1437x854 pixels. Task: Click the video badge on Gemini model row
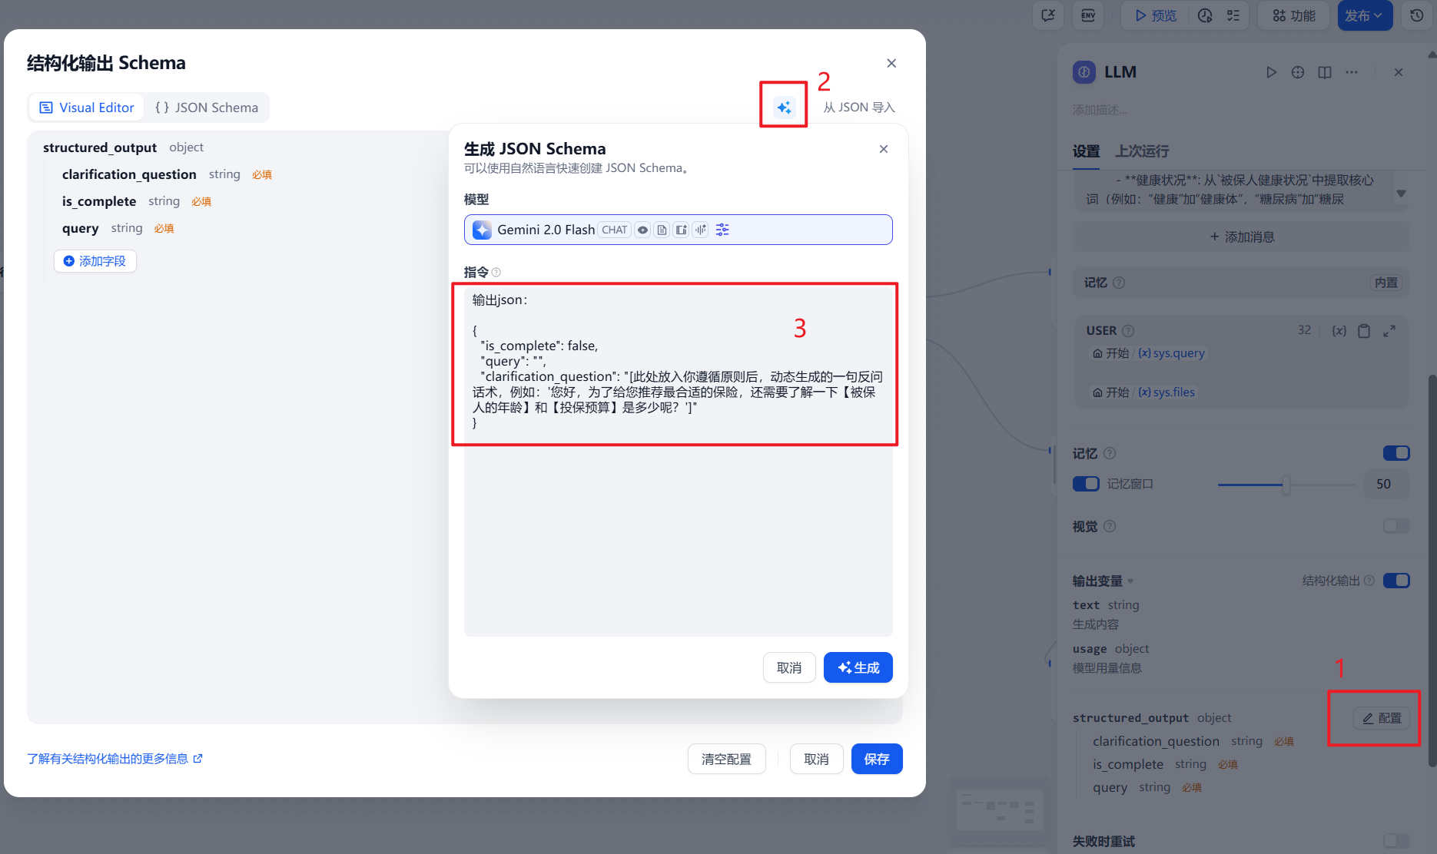tap(682, 230)
